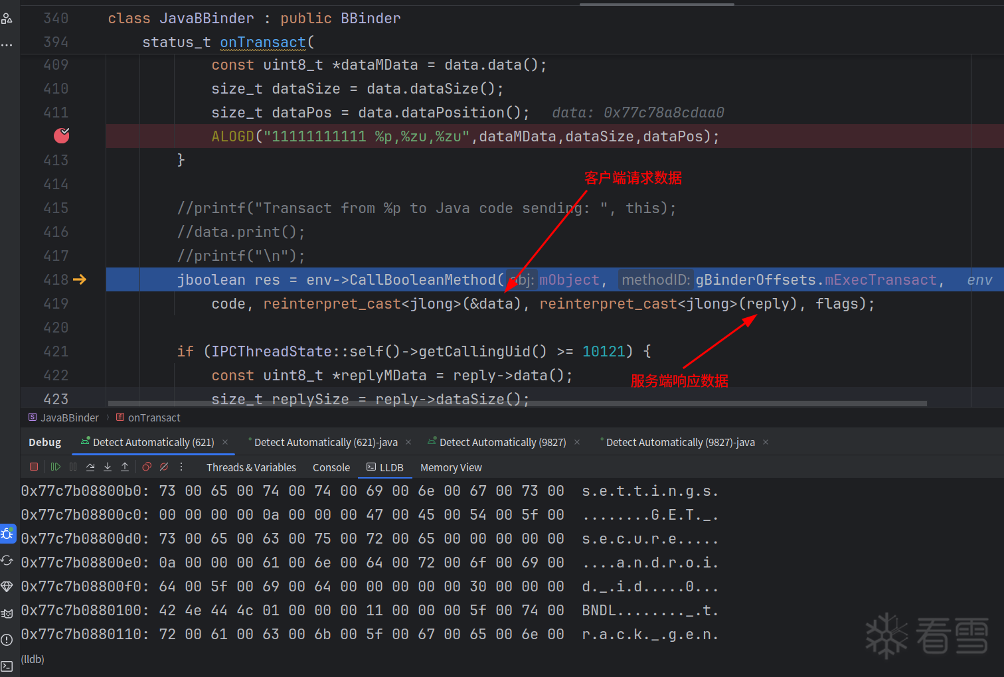Close Detect Automatically (9827)-java session tab
1004x677 pixels.
[x=766, y=442]
